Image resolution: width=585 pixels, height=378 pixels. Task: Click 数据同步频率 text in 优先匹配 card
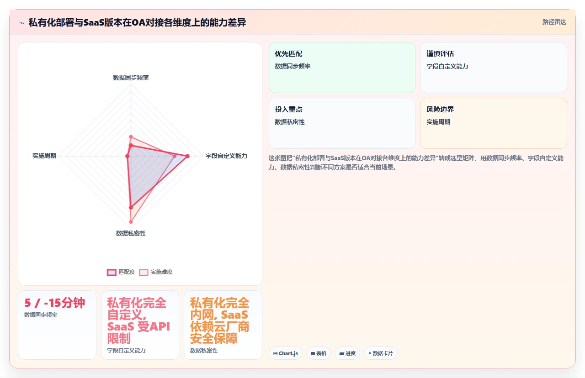click(x=293, y=66)
